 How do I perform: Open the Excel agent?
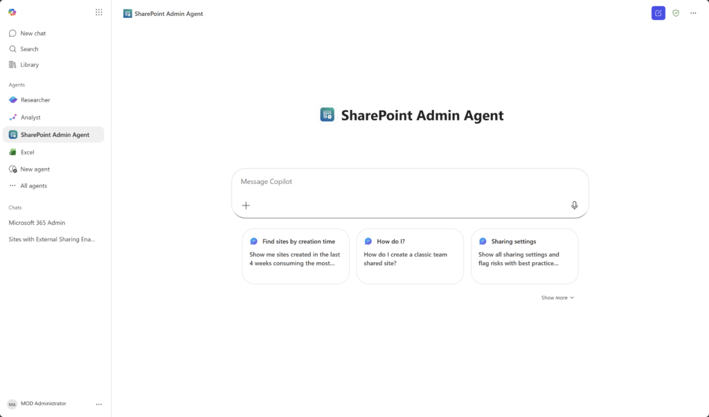coord(53,152)
